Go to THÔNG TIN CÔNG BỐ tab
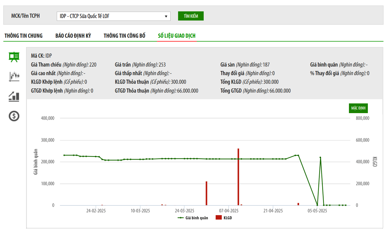The image size is (384, 229). click(124, 36)
